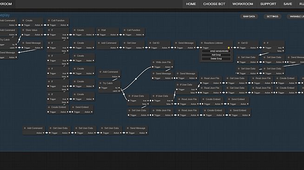The width and height of the screenshot is (304, 170).
Task: Click the Trigger port of Store Value
Action: click(x=22, y=35)
